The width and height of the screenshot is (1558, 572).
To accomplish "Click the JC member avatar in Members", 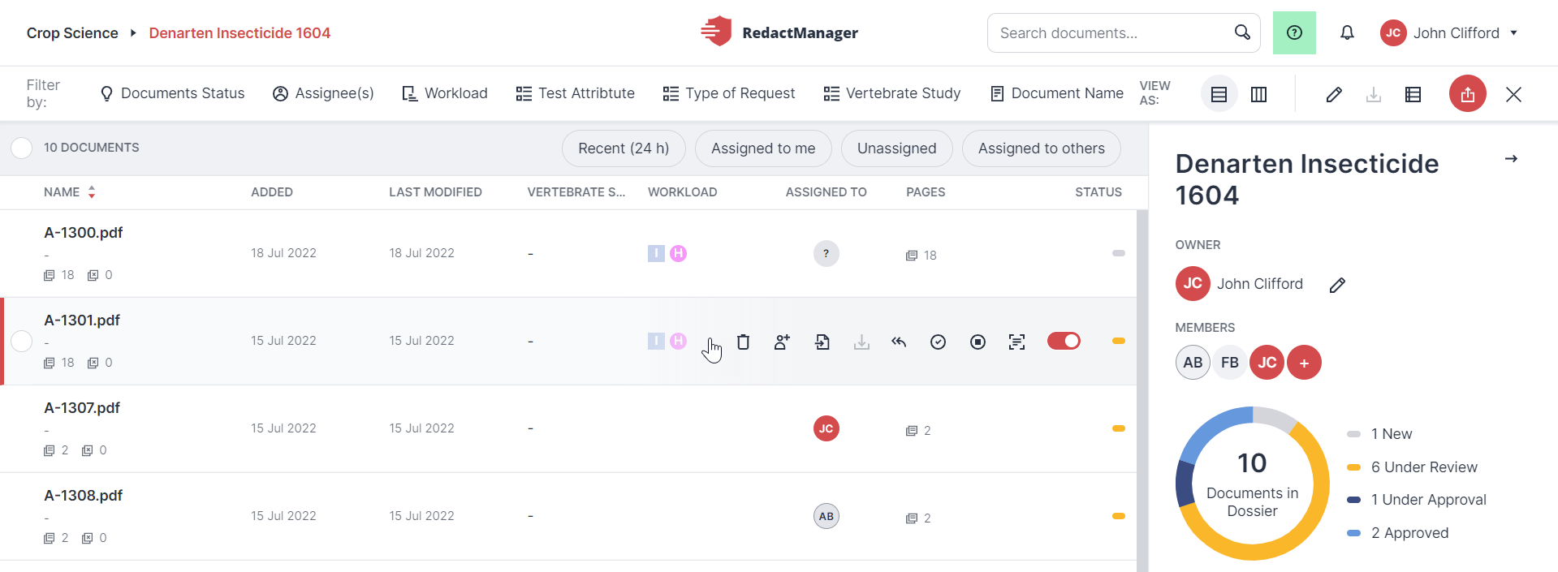I will 1267,363.
